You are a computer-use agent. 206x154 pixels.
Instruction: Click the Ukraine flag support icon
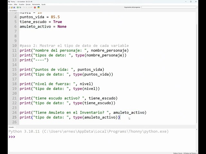tap(39, 7)
